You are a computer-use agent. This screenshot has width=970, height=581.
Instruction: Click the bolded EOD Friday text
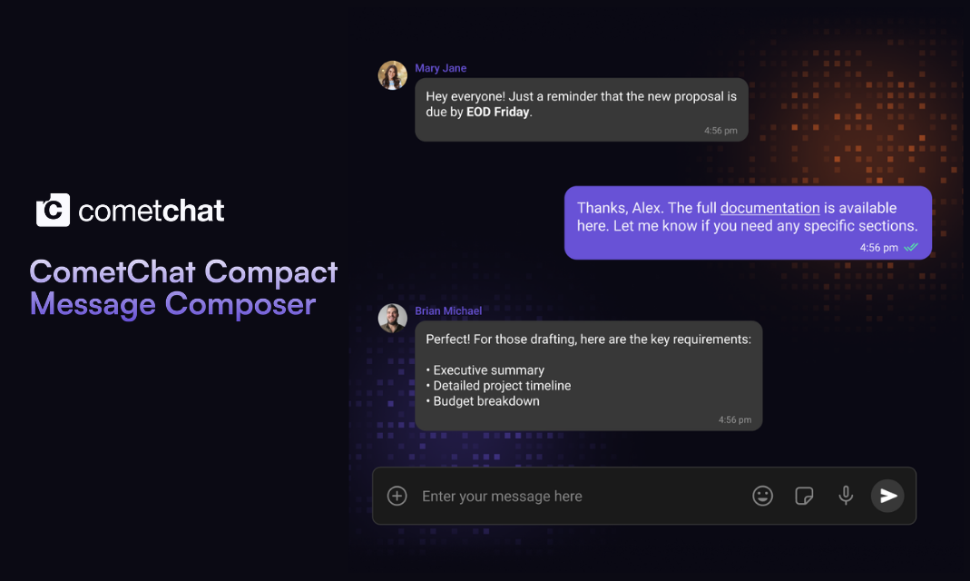point(495,112)
